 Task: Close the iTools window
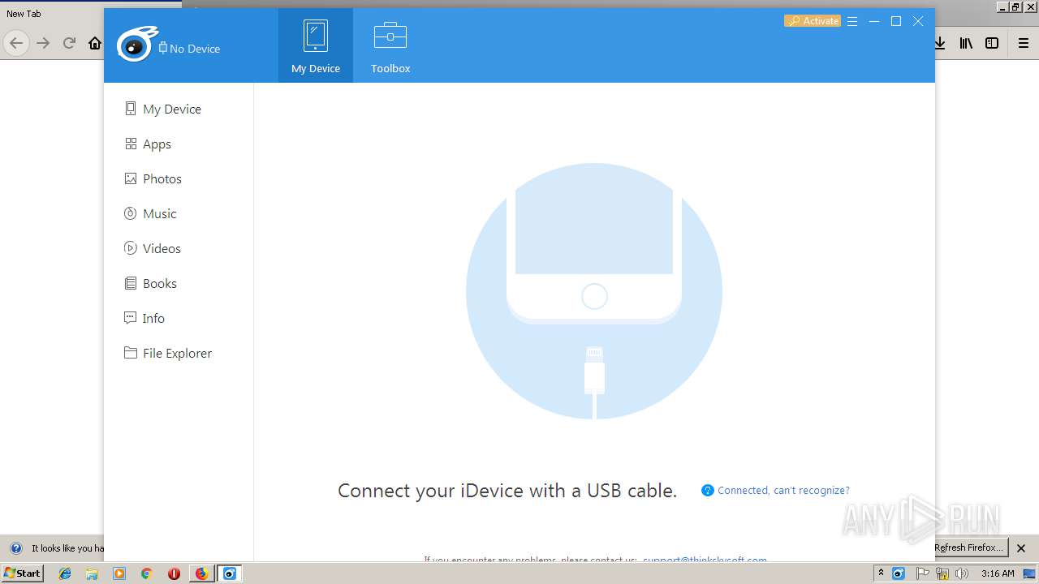(918, 22)
